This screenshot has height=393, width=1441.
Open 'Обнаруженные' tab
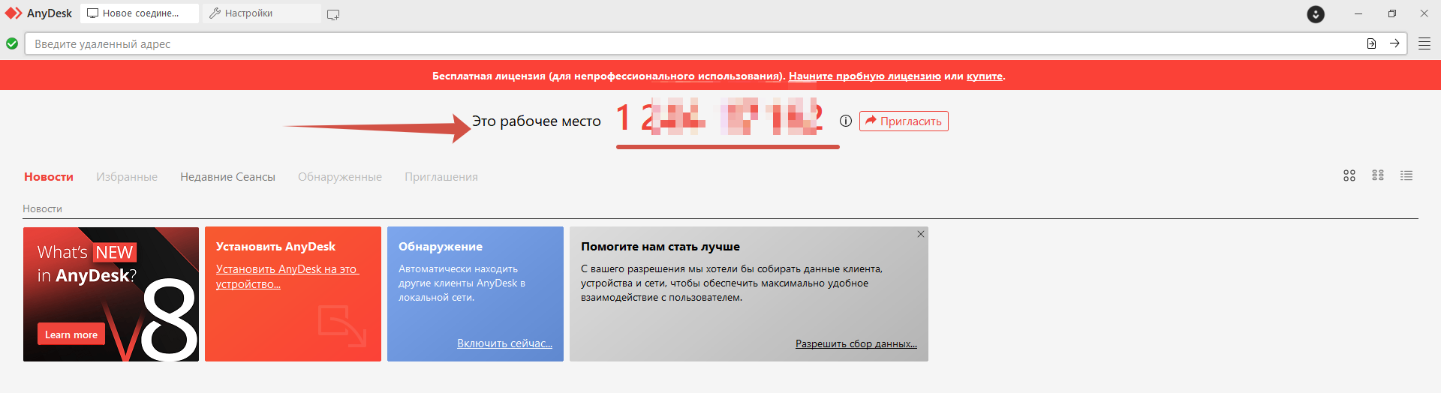[340, 177]
